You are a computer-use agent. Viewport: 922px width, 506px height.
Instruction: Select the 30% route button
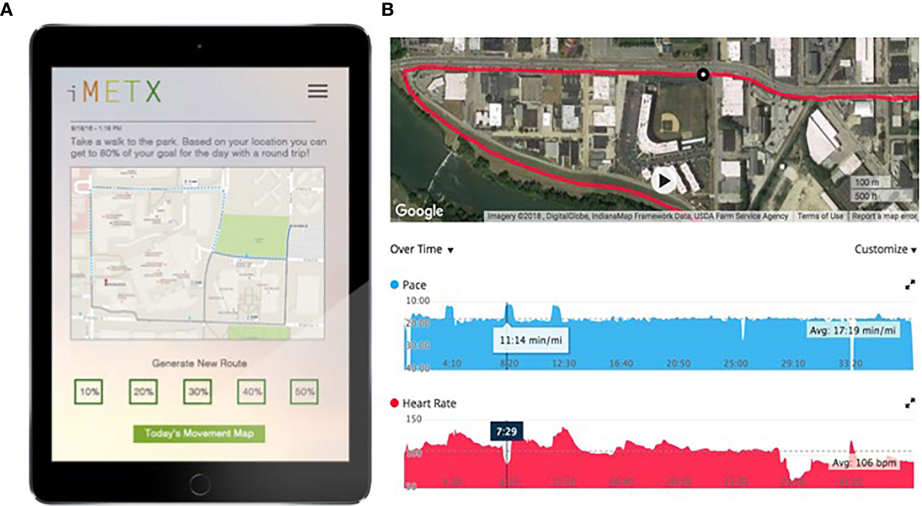pyautogui.click(x=197, y=392)
